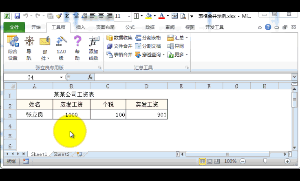
Task: Expand the 更多 dropdown menu
Action: point(178,55)
